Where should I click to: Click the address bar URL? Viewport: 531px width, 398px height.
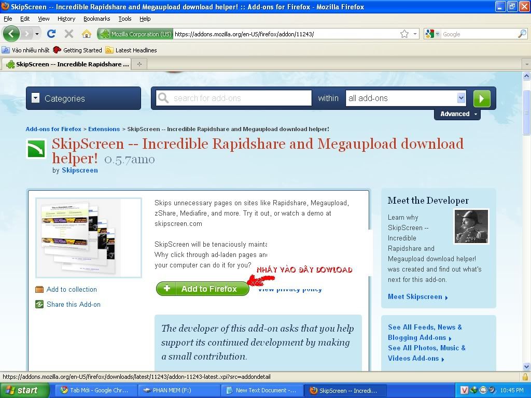tap(244, 34)
